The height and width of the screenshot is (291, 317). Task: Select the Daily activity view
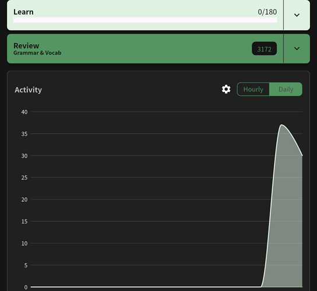[x=286, y=89]
